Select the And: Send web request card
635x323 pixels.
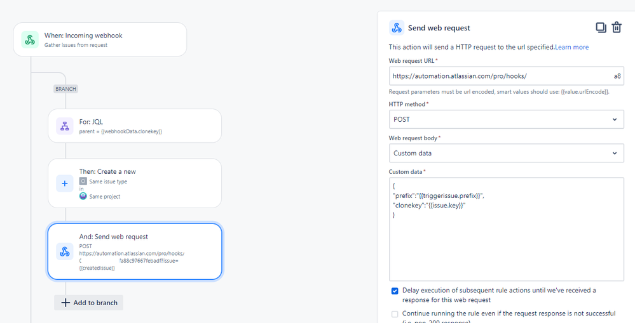pyautogui.click(x=135, y=251)
